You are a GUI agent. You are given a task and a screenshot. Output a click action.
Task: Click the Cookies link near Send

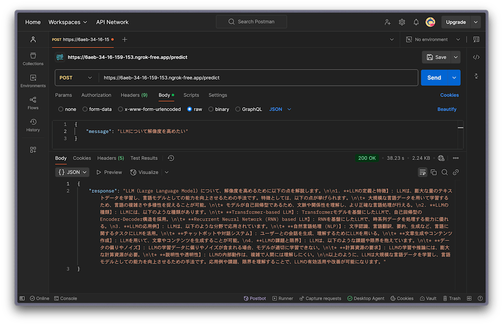[449, 95]
